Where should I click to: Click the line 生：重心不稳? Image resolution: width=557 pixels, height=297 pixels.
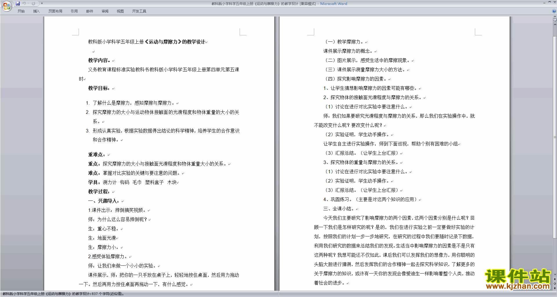click(x=104, y=229)
